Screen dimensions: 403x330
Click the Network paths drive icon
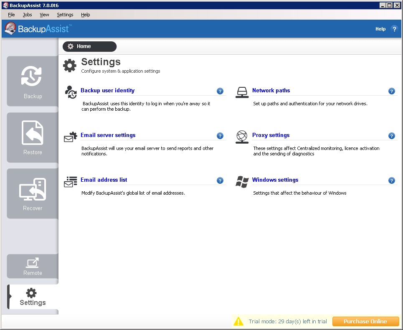pos(242,92)
